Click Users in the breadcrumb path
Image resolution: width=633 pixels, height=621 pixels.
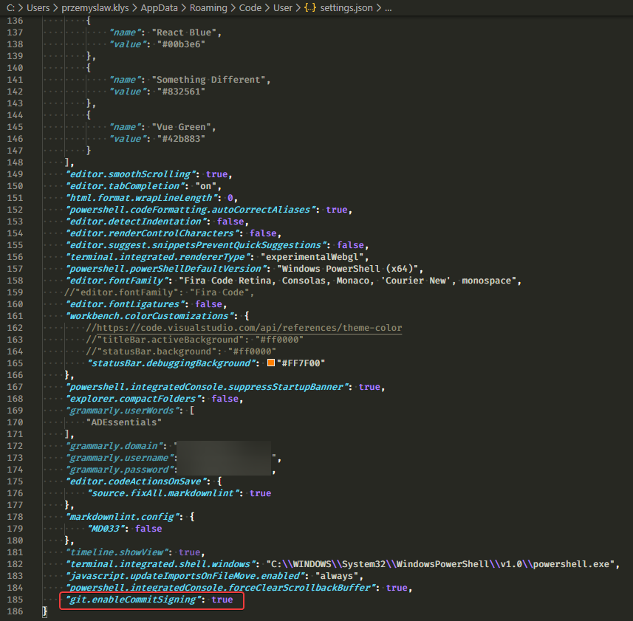38,8
